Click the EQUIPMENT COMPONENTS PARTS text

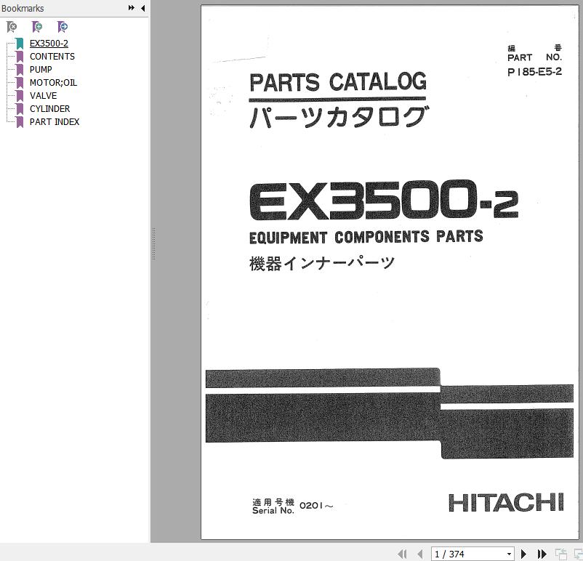click(x=366, y=236)
